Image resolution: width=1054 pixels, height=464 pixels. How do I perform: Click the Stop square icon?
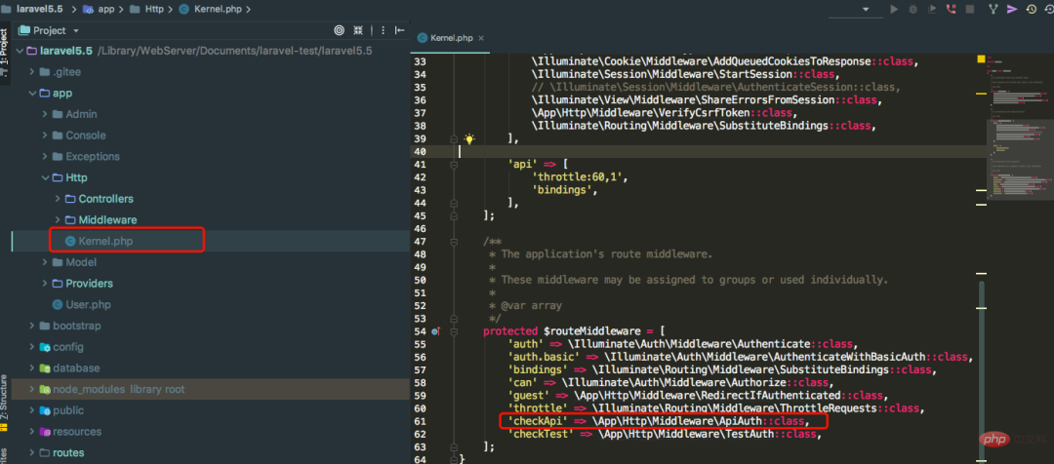(x=971, y=9)
